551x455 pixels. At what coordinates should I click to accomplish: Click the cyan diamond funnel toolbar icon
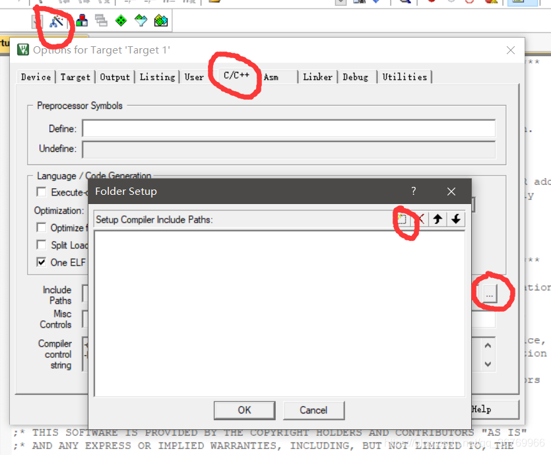tap(141, 20)
